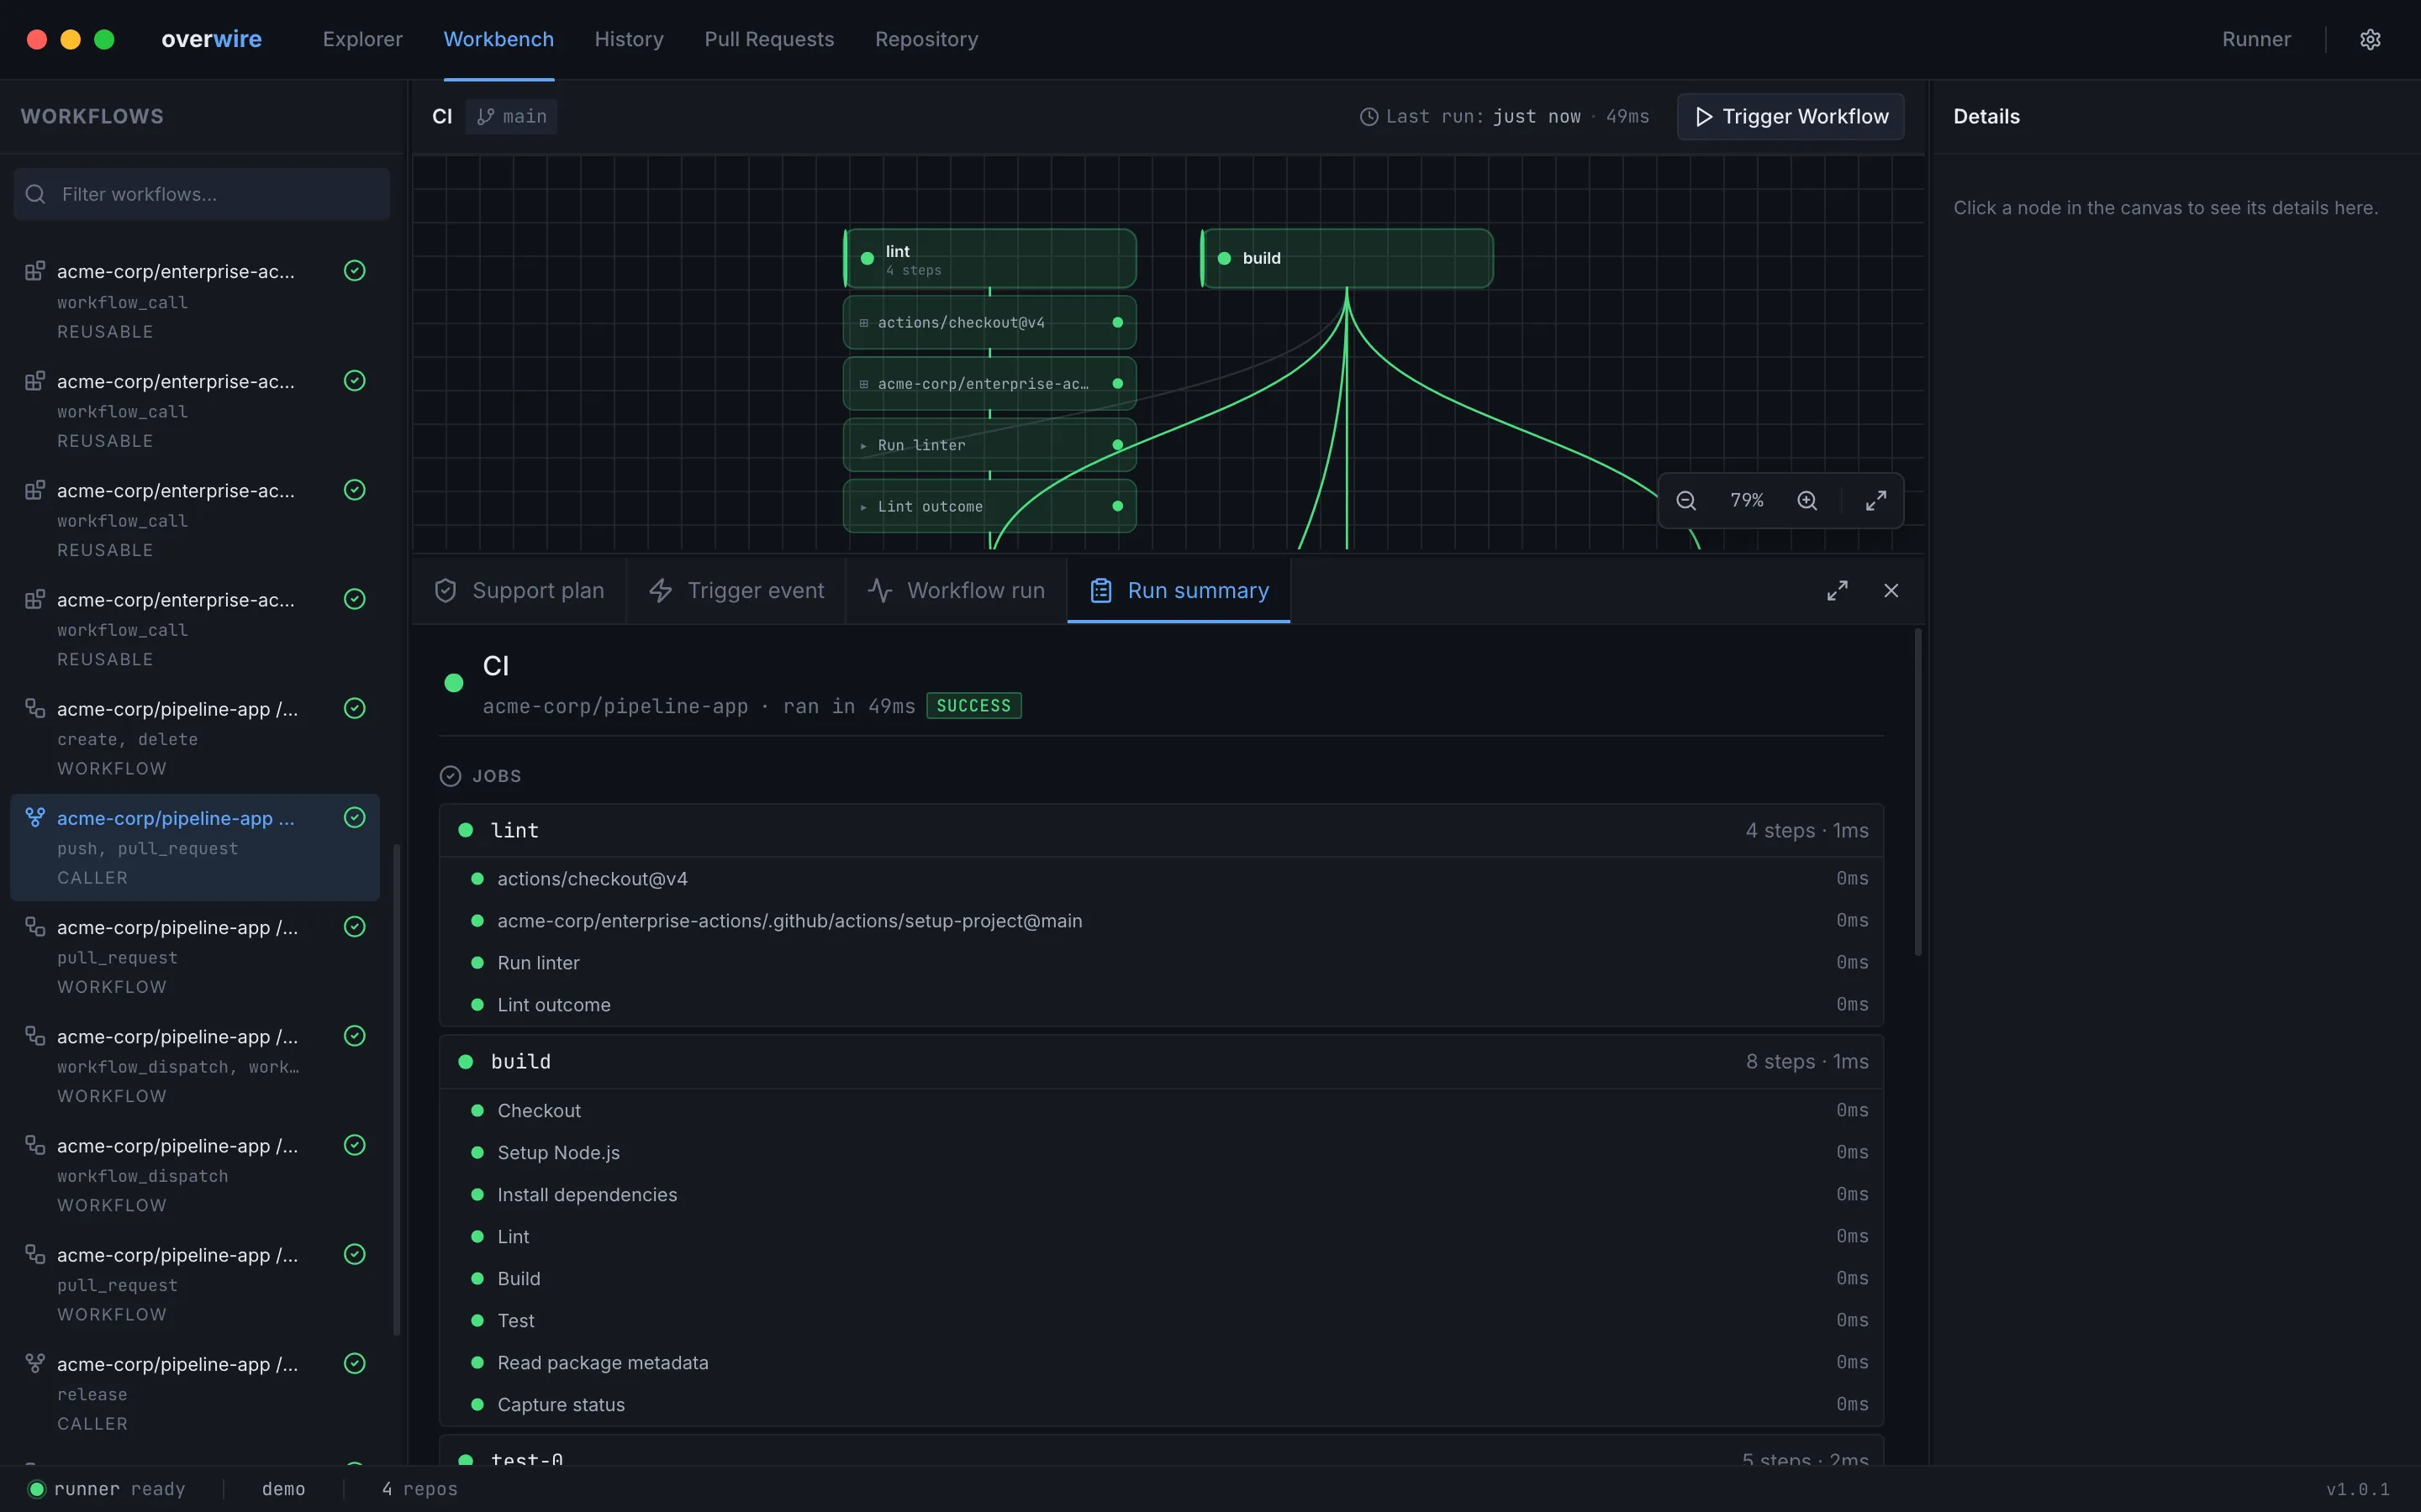Click the overwire logo
The image size is (2421, 1512).
[211, 39]
